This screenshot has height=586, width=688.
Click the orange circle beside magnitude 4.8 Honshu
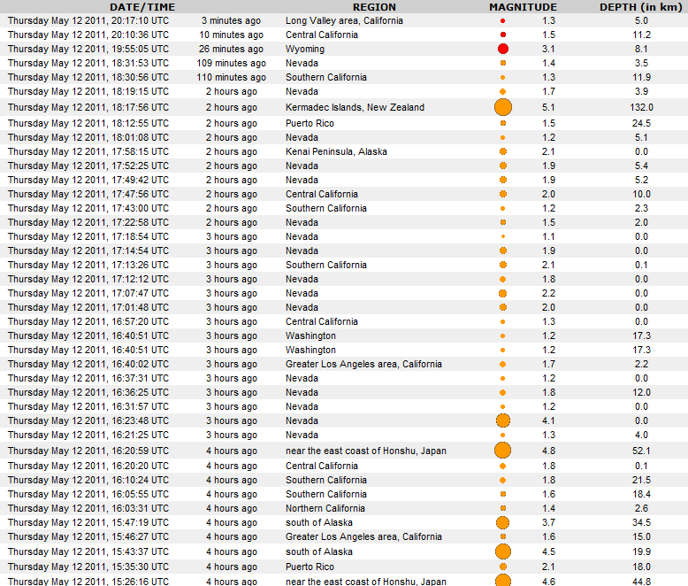pyautogui.click(x=503, y=450)
